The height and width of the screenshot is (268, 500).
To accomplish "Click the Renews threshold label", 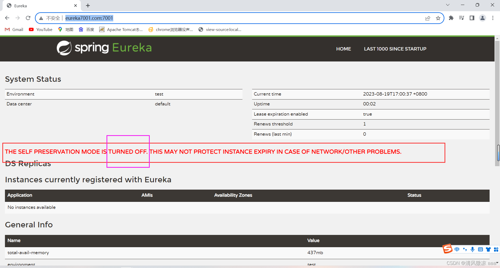I will pyautogui.click(x=273, y=124).
